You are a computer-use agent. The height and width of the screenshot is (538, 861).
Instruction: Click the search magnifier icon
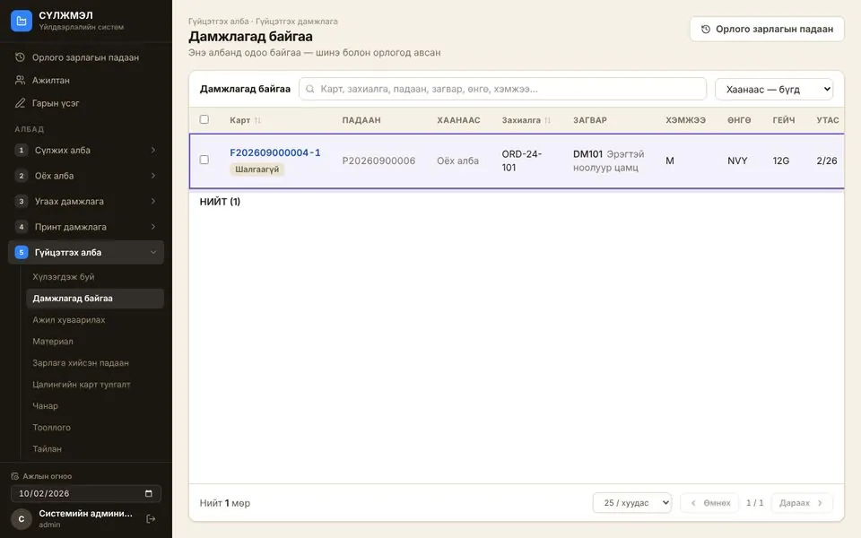pos(310,89)
